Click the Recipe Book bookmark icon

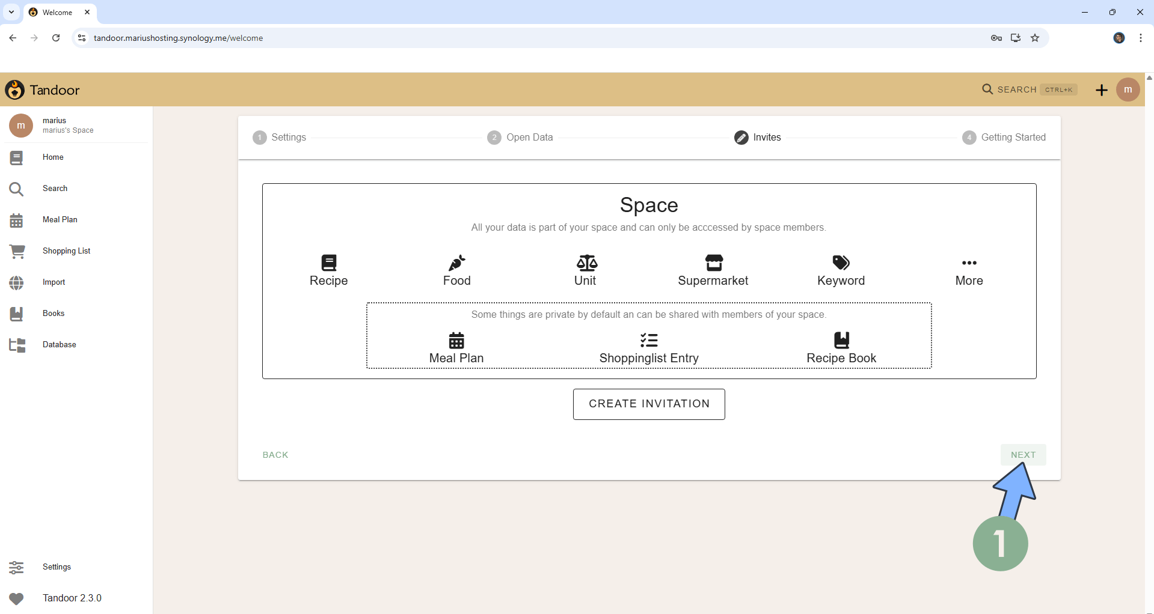[x=841, y=340]
